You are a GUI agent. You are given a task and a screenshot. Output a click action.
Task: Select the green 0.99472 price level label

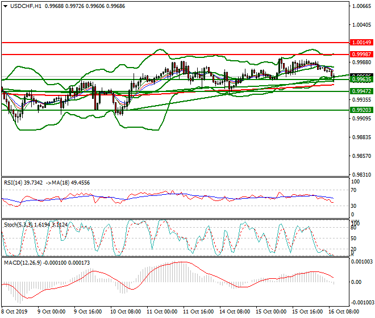pyautogui.click(x=361, y=91)
